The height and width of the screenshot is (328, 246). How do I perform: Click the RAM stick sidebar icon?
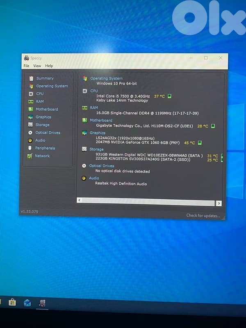point(31,102)
